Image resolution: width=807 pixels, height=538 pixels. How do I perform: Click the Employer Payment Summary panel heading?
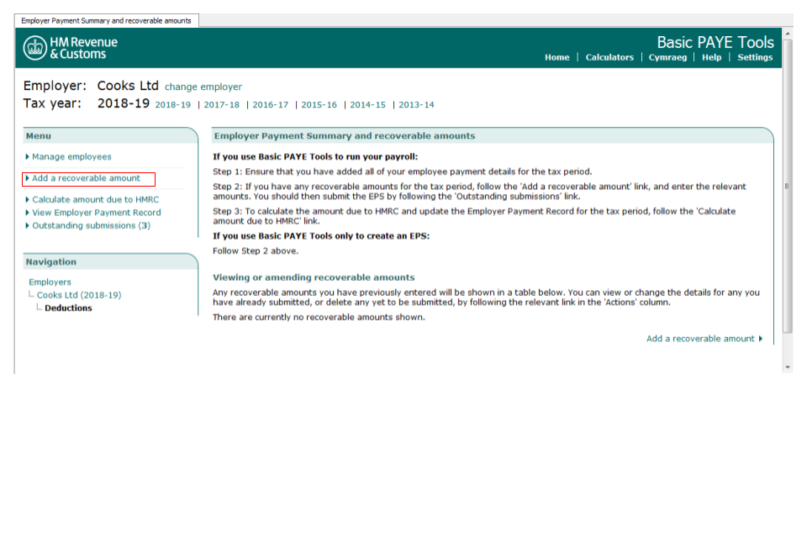pyautogui.click(x=345, y=136)
